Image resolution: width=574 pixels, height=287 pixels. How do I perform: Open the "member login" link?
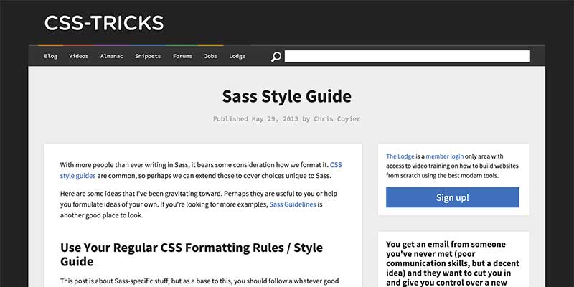[x=449, y=156]
